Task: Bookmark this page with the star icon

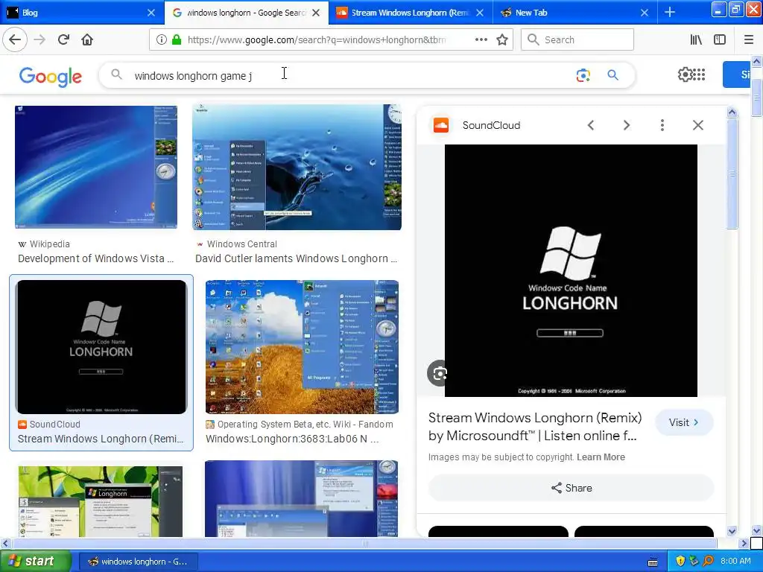Action: click(502, 40)
